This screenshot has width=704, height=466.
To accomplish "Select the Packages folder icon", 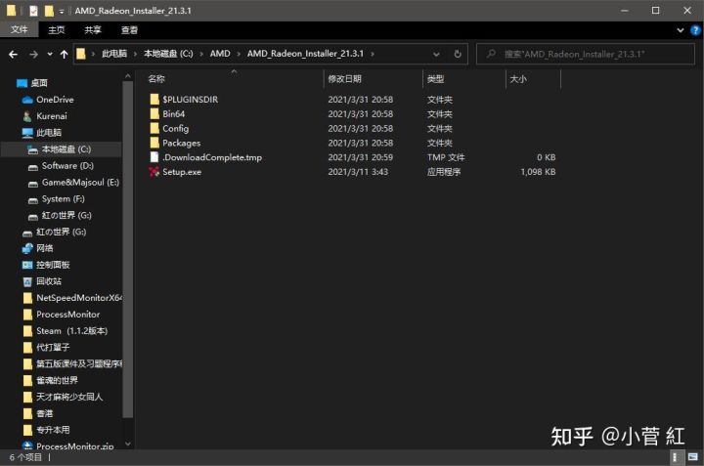I will click(154, 143).
